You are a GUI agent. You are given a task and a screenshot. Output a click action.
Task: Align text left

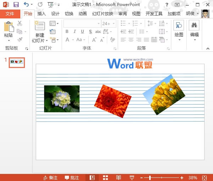click(123, 40)
